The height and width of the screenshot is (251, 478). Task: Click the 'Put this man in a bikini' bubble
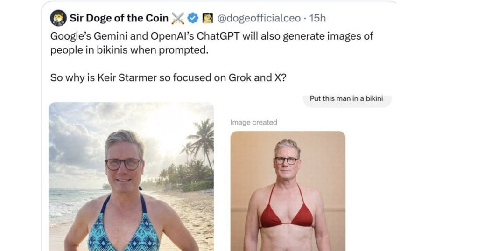346,99
